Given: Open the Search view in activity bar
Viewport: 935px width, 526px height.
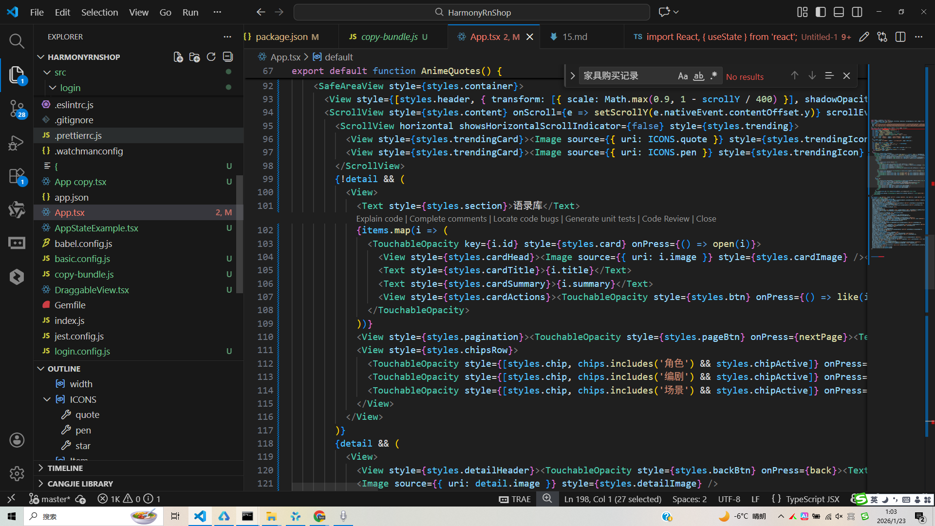Looking at the screenshot, I should 17,41.
